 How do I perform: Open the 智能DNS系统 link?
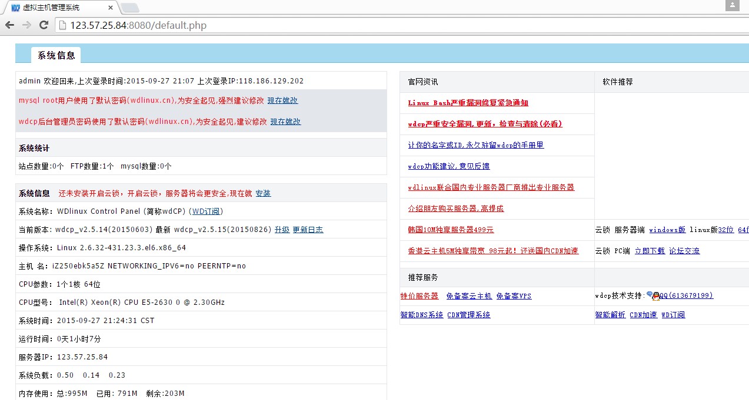point(421,315)
